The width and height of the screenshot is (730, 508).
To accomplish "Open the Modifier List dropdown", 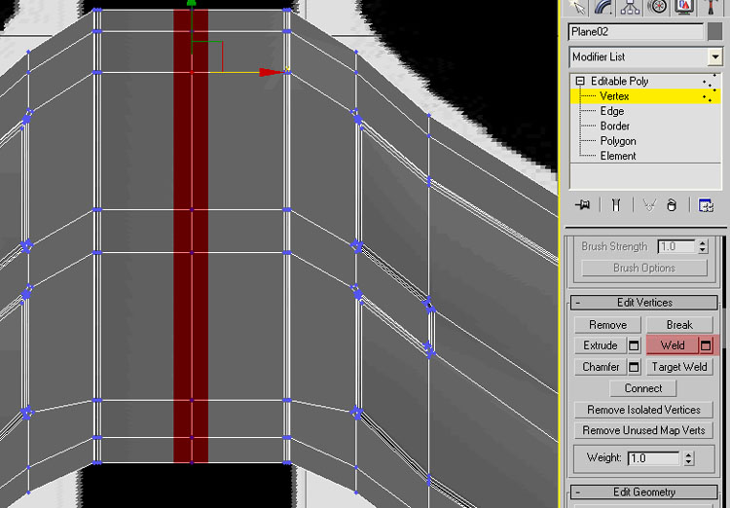I will [x=715, y=56].
